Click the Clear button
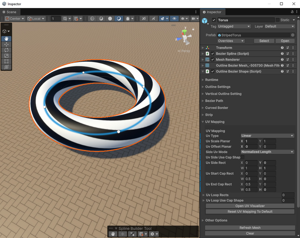The height and width of the screenshot is (238, 300). coord(250,234)
